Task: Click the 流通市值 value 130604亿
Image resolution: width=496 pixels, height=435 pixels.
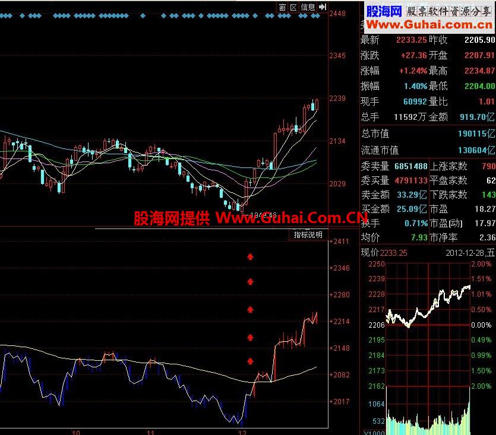Action: (x=476, y=150)
